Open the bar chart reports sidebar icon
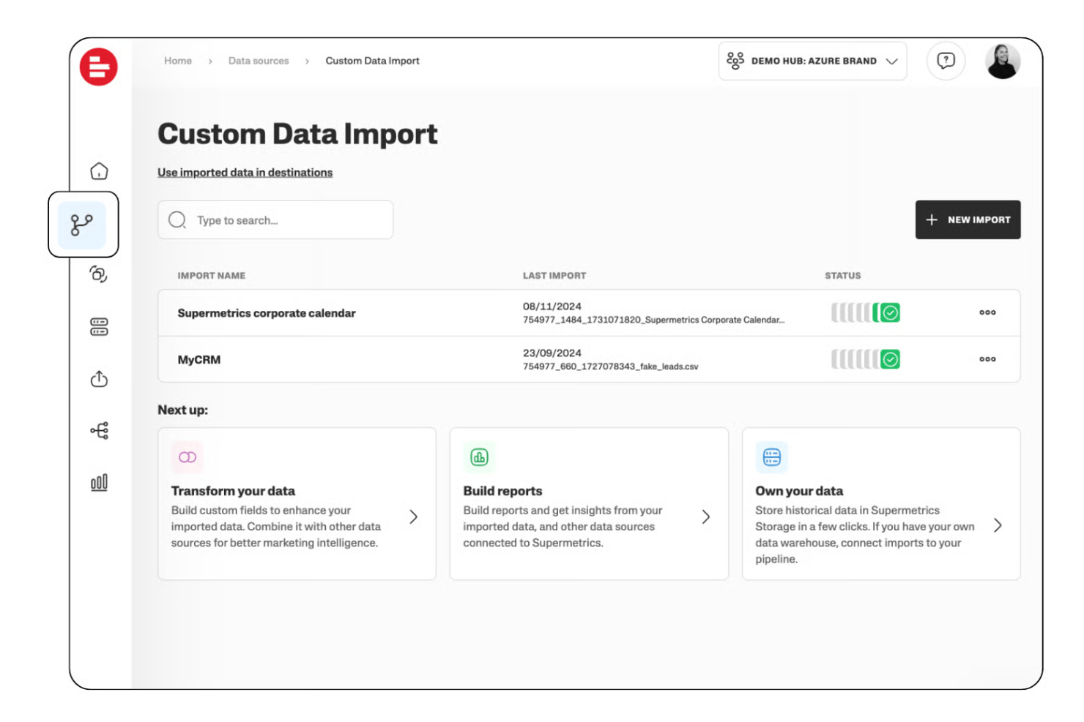This screenshot has height=722, width=1084. (x=99, y=483)
